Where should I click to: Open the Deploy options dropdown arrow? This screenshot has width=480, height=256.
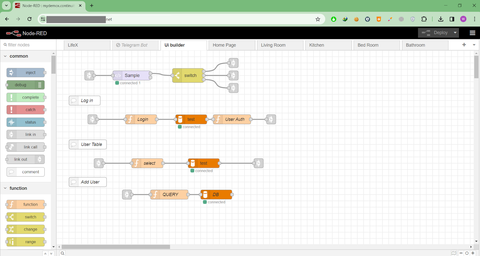[455, 33]
